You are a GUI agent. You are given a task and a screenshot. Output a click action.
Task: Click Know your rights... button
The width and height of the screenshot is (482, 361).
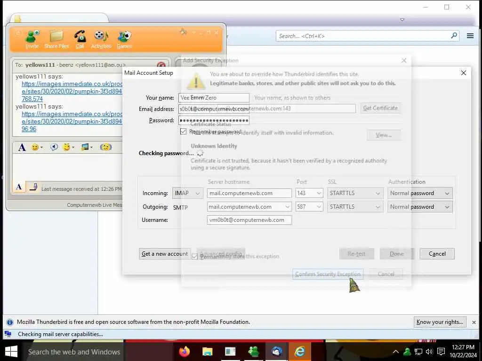pos(440,322)
